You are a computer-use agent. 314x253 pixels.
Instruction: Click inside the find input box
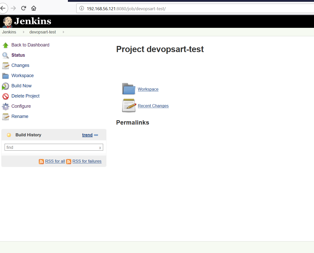pos(51,147)
